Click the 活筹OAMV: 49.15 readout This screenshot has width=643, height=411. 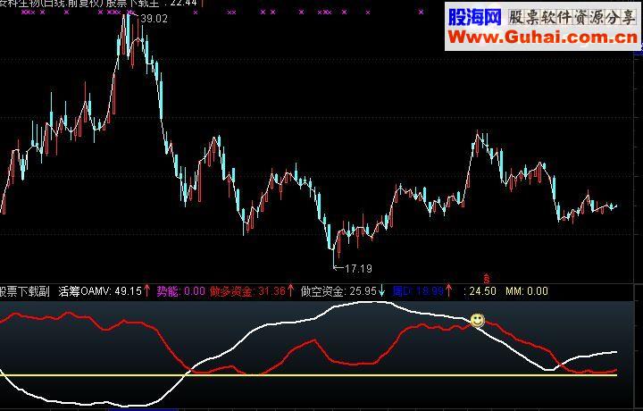click(x=100, y=291)
